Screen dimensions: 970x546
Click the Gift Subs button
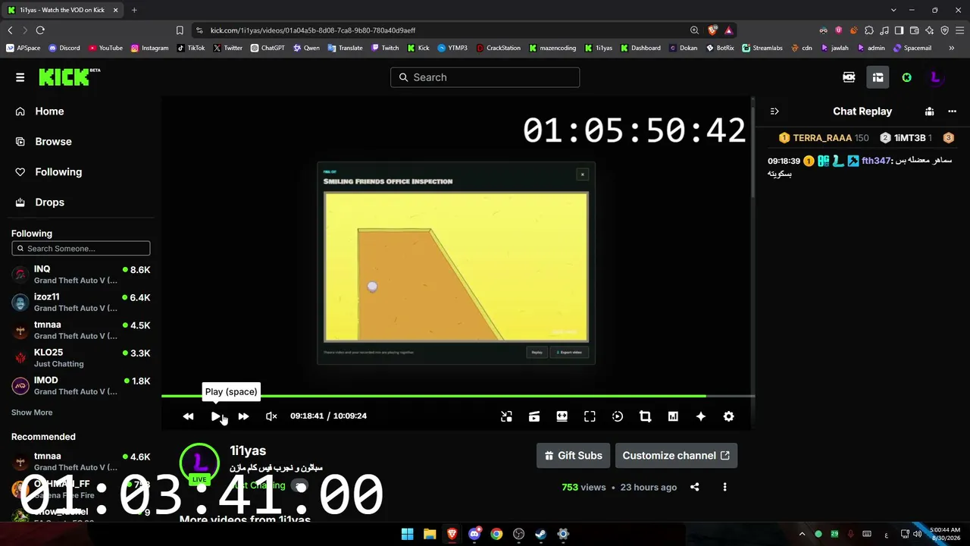[x=574, y=456]
